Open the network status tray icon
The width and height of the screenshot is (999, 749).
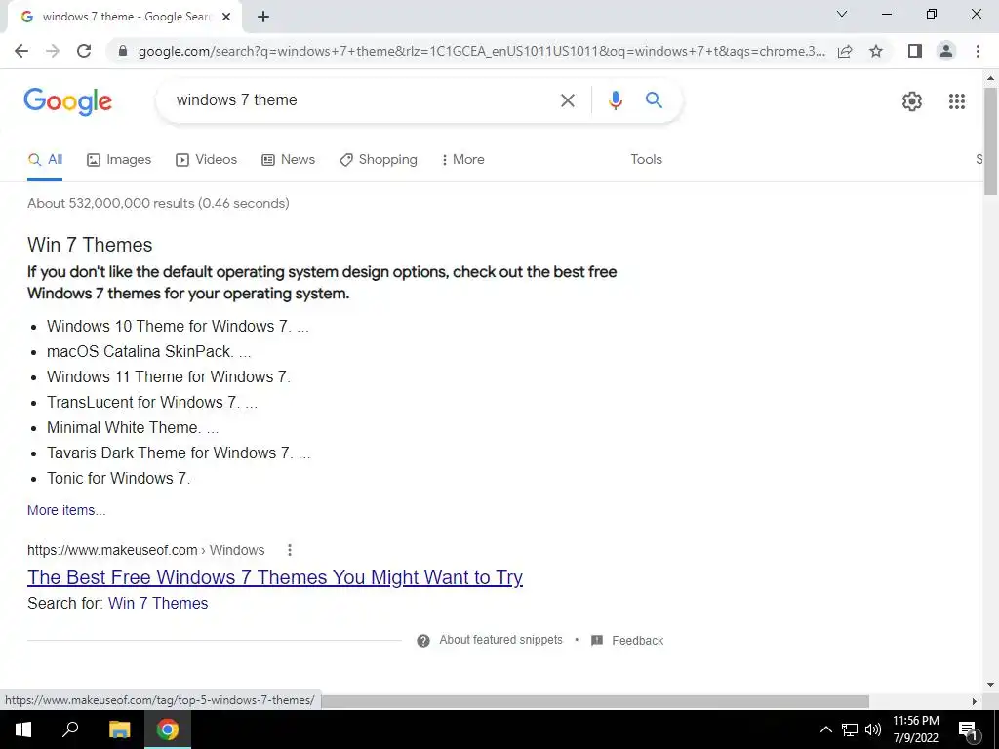click(x=850, y=729)
